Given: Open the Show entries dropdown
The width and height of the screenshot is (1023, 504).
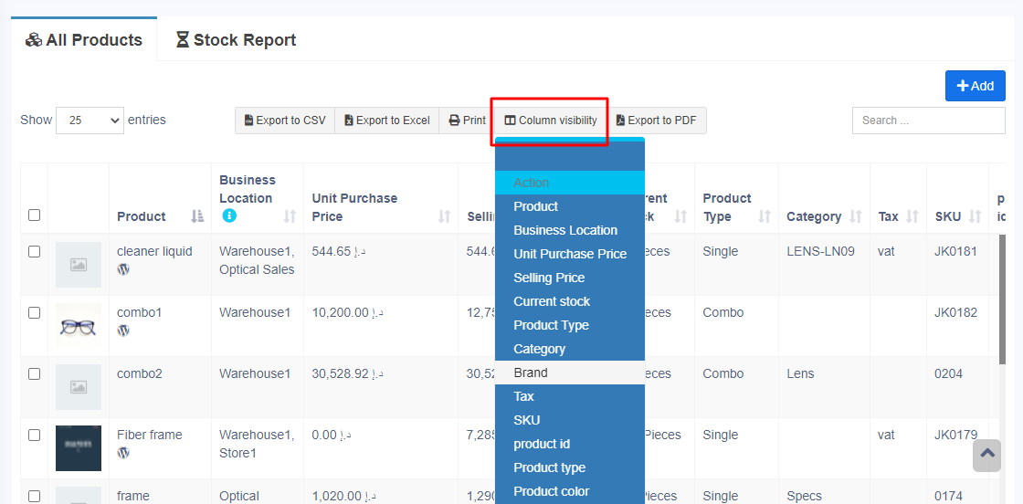Looking at the screenshot, I should [x=90, y=121].
